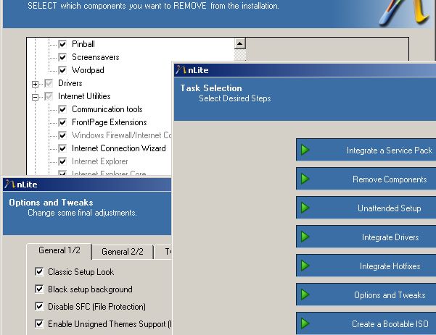Select Internet Connection Wizard in the tree
This screenshot has width=436, height=335.
coord(118,148)
